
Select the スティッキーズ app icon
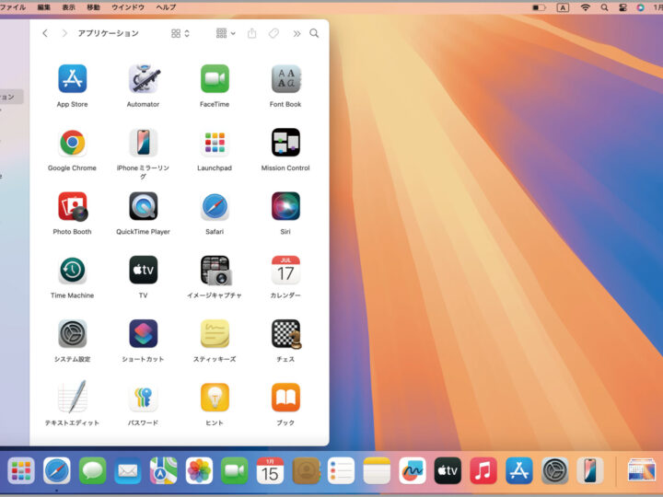click(215, 334)
